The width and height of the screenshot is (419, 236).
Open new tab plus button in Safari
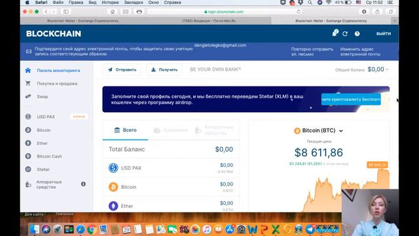[x=395, y=20]
